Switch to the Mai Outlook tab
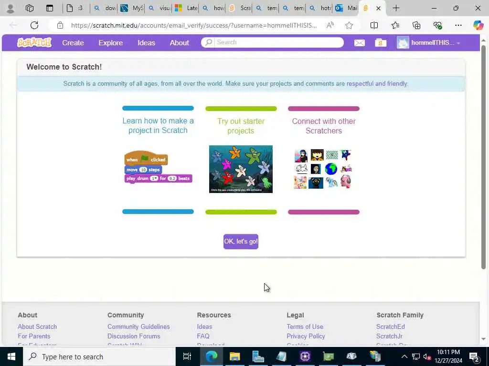The height and width of the screenshot is (366, 489). [345, 8]
